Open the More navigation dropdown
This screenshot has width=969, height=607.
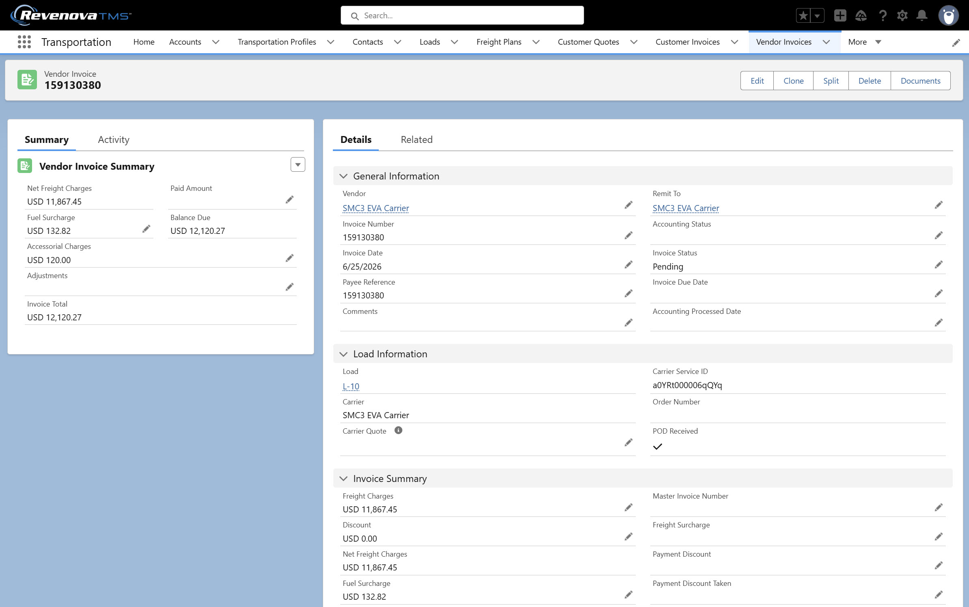tap(865, 42)
